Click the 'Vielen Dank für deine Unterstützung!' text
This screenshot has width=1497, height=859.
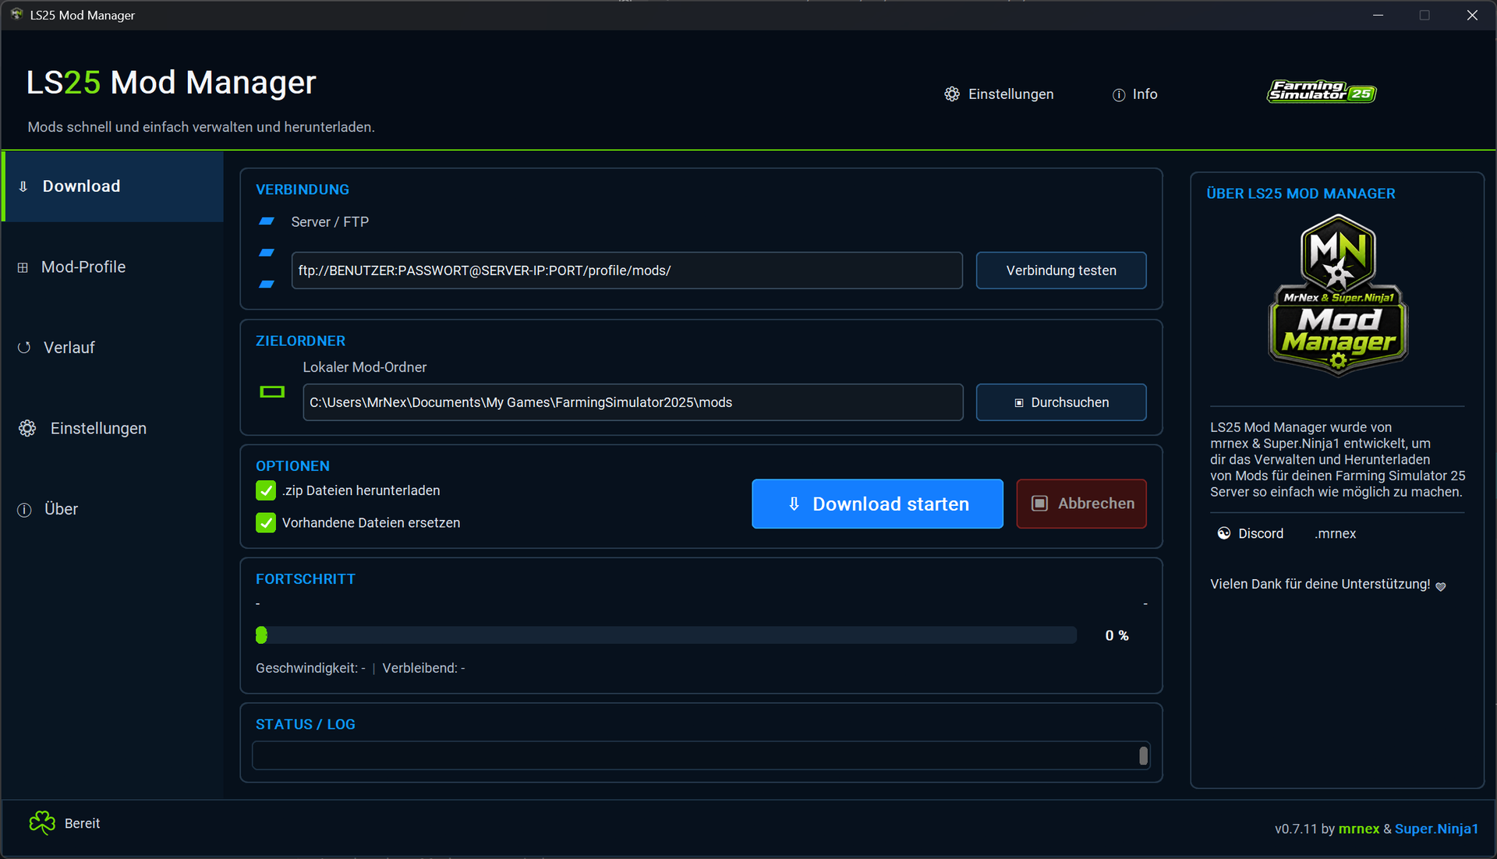1320,585
